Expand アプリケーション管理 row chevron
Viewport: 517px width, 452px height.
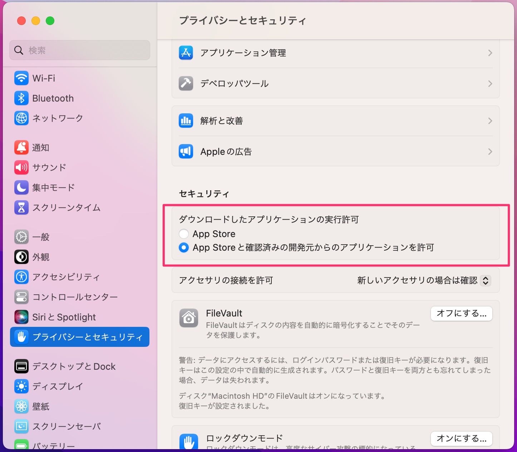[x=490, y=53]
